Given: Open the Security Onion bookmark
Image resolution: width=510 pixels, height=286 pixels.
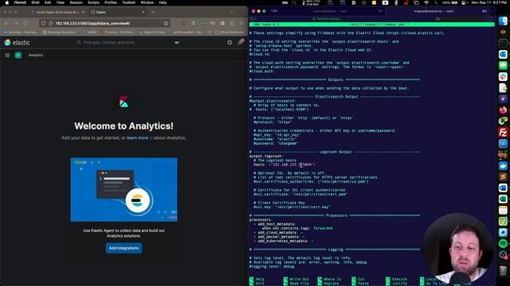Looking at the screenshot, I should 153,32.
